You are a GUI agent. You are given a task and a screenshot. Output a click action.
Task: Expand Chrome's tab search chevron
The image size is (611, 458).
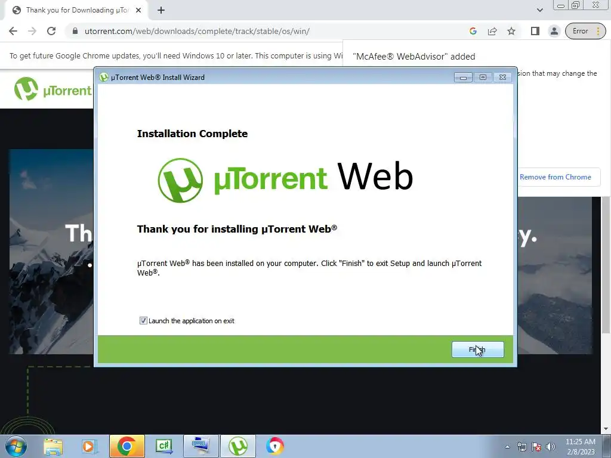click(x=539, y=10)
